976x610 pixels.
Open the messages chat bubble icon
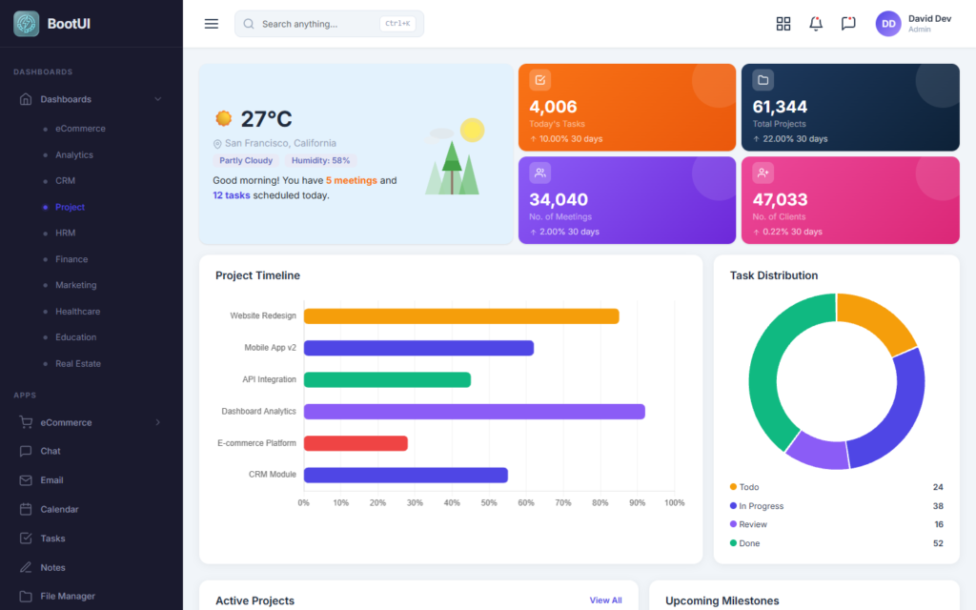[x=847, y=24]
